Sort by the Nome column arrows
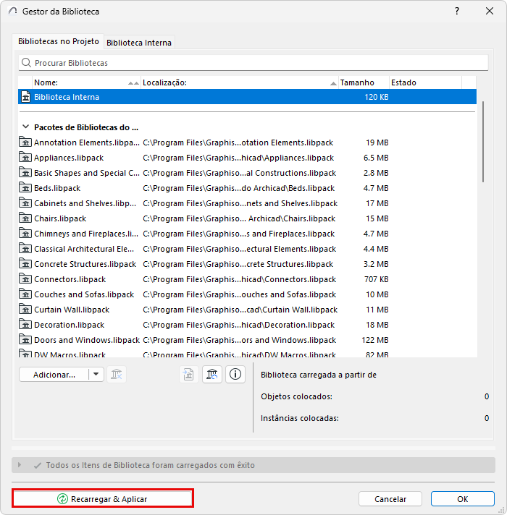Viewport: 507px width, 515px height. click(133, 83)
